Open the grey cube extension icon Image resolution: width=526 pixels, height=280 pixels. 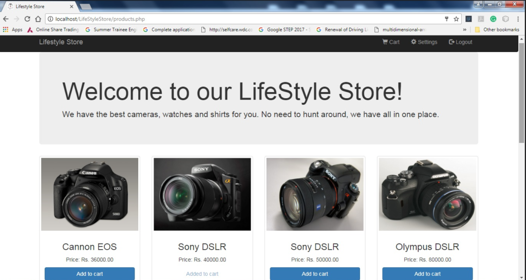pos(505,19)
